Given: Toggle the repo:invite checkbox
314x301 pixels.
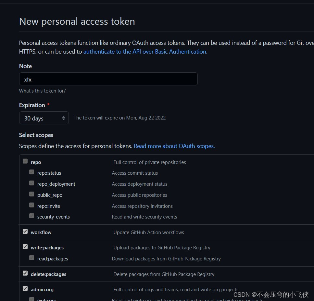Looking at the screenshot, I should coord(31,205).
